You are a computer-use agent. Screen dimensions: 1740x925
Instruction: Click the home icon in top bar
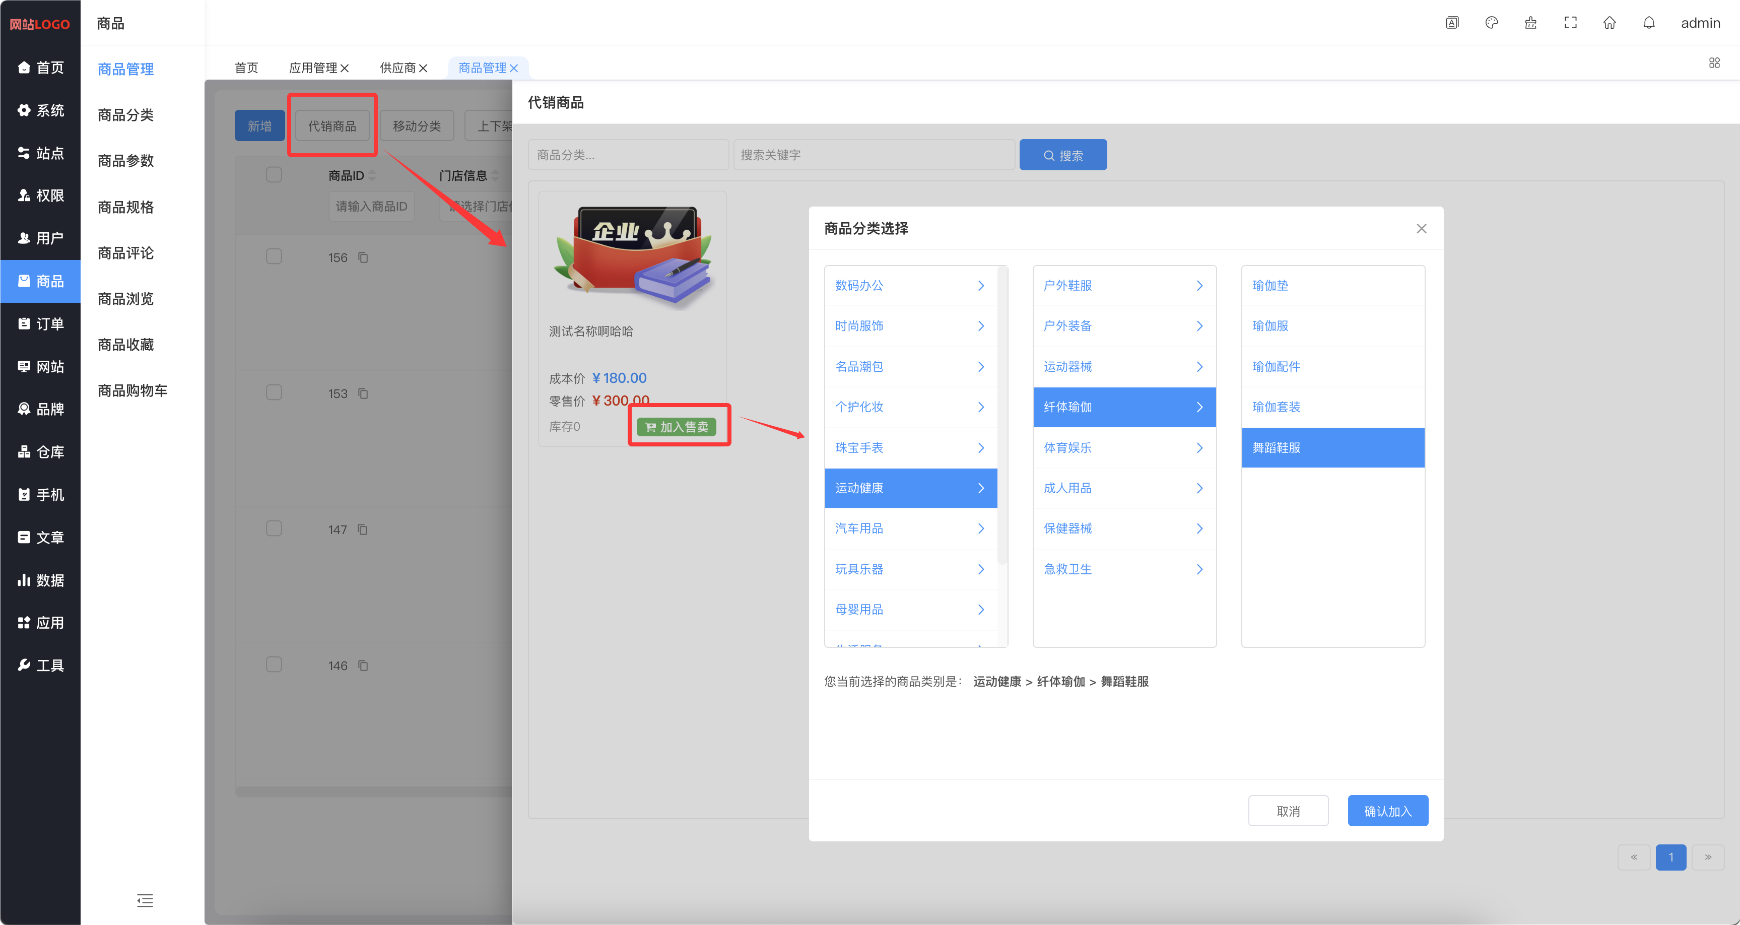pyautogui.click(x=1610, y=23)
